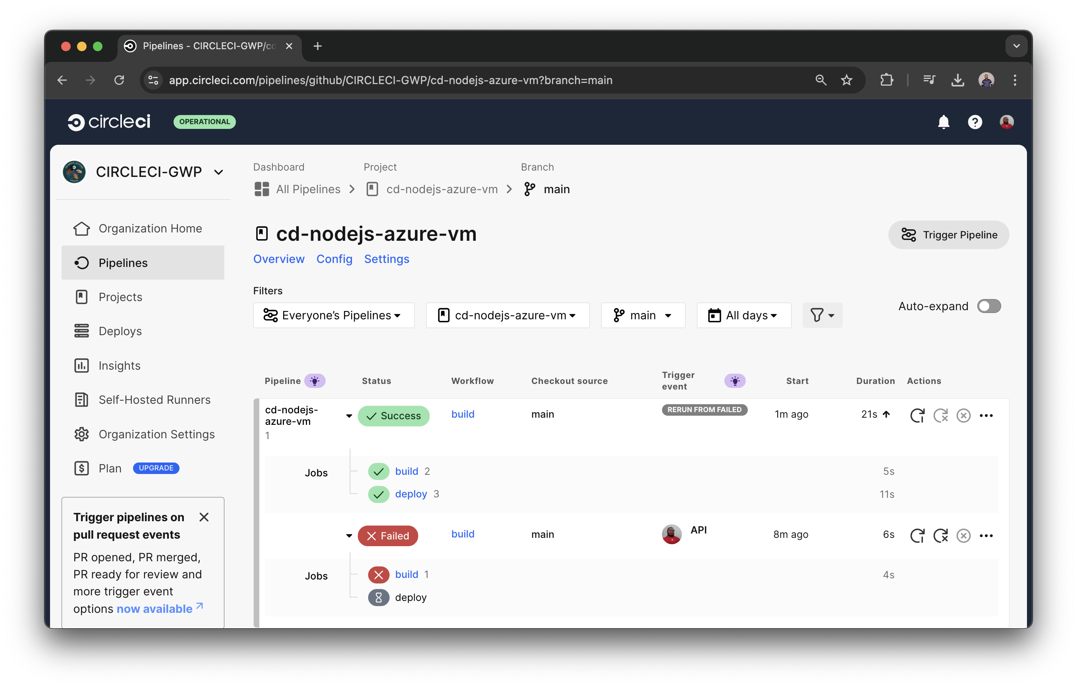
Task: Click the CircleCI logo
Action: click(109, 121)
